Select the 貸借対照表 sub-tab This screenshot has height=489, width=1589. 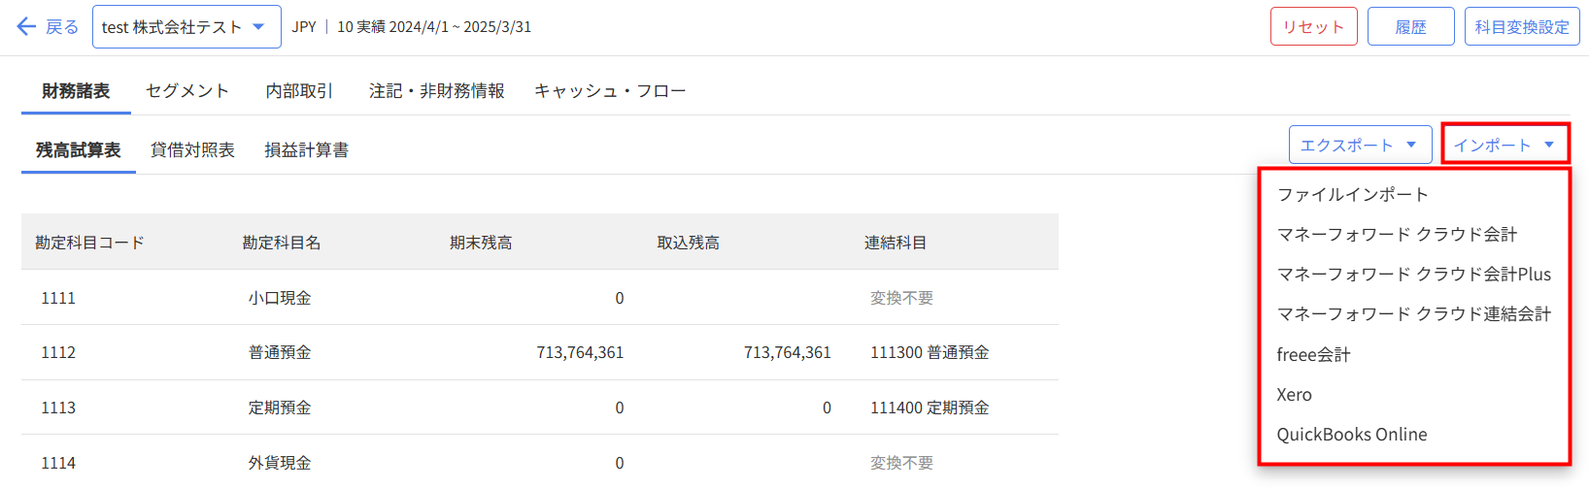(x=192, y=150)
